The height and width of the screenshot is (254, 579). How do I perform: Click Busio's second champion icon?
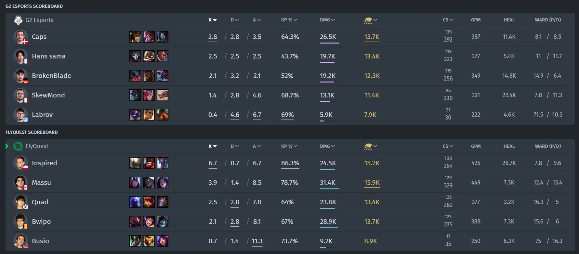tap(149, 241)
